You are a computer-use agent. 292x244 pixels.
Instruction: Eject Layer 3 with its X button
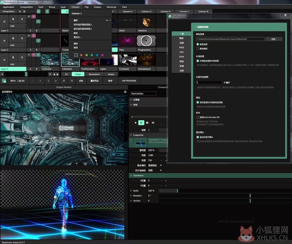pyautogui.click(x=4, y=21)
